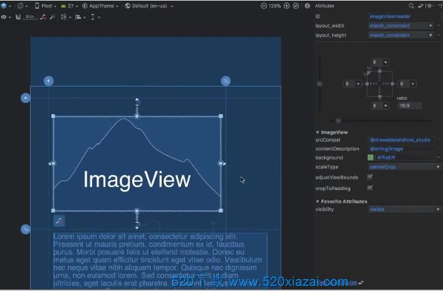The height and width of the screenshot is (291, 443).
Task: Click the left constraint dot in inspector
Action: (367, 83)
